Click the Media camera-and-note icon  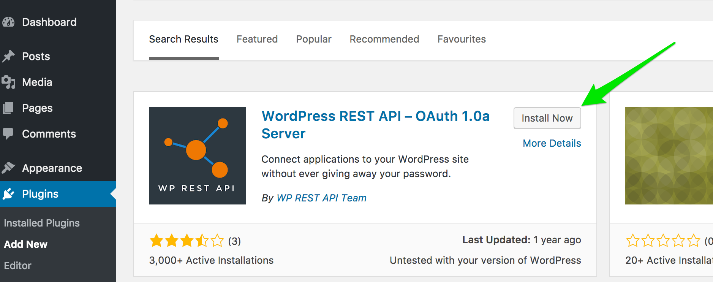coord(8,82)
